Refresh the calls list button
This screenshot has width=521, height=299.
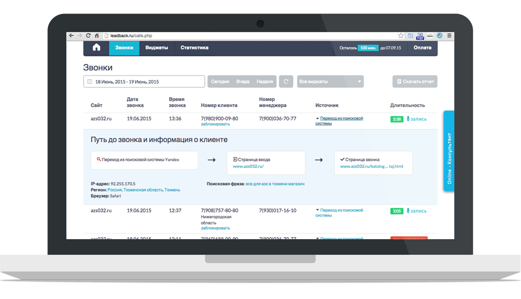coord(286,82)
